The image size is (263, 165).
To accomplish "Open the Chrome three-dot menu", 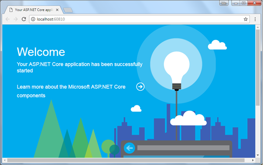I will coord(255,19).
